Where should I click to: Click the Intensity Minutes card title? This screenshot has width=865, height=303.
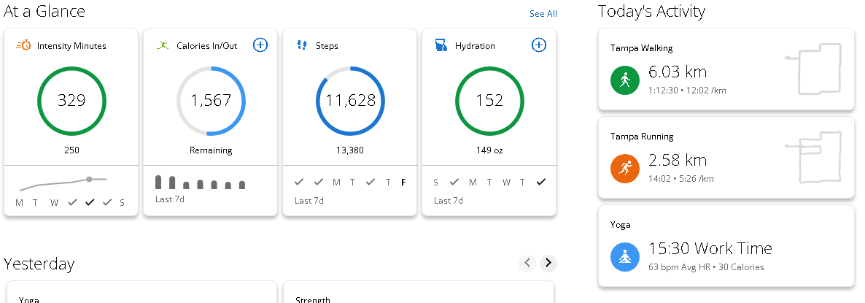coord(71,46)
